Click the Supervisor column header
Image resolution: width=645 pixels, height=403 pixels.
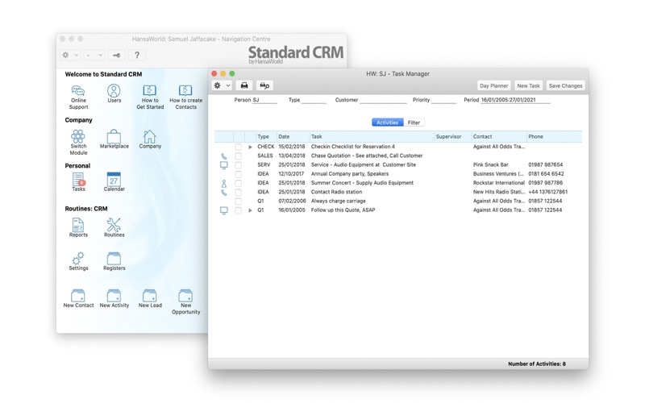[x=453, y=136]
